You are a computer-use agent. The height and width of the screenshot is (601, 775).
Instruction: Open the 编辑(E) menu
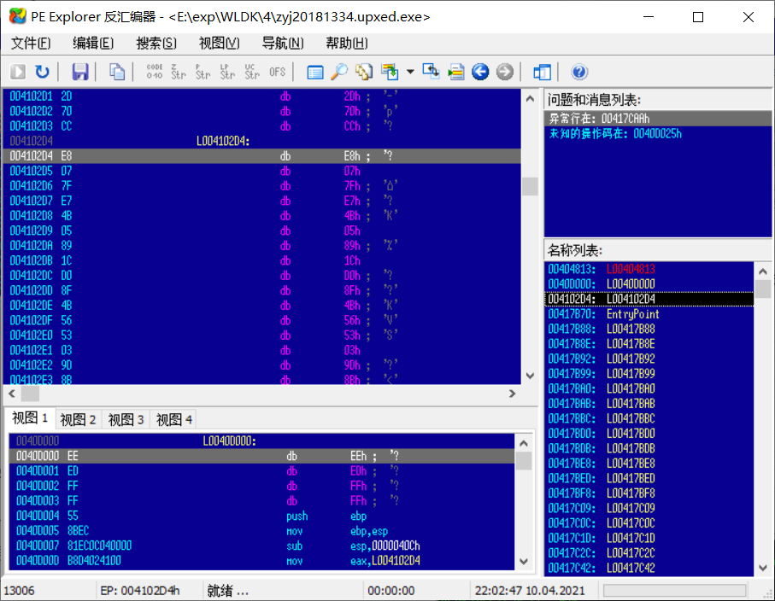click(x=93, y=44)
